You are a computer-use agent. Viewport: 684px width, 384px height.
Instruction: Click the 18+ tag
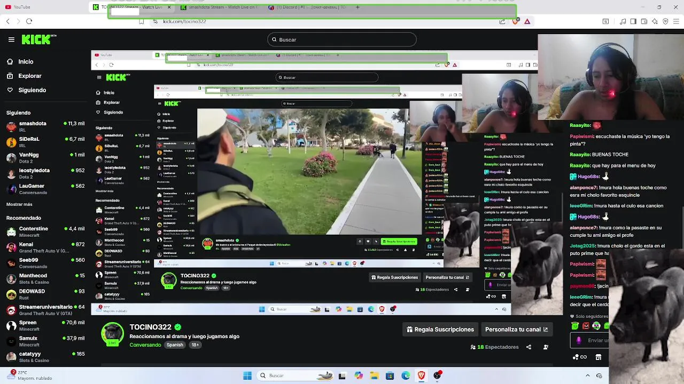point(195,345)
